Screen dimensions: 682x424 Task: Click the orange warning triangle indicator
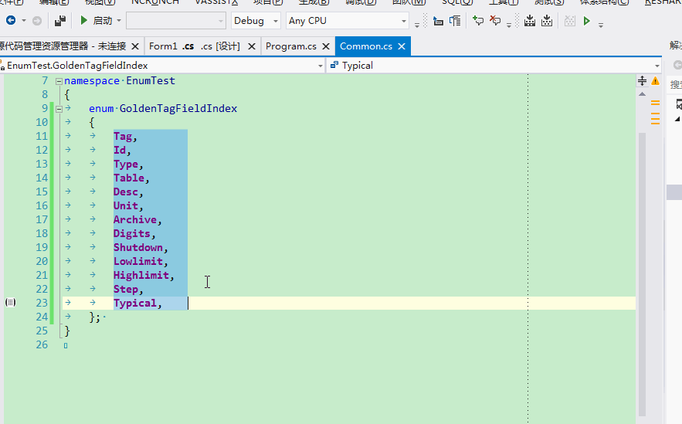[655, 81]
